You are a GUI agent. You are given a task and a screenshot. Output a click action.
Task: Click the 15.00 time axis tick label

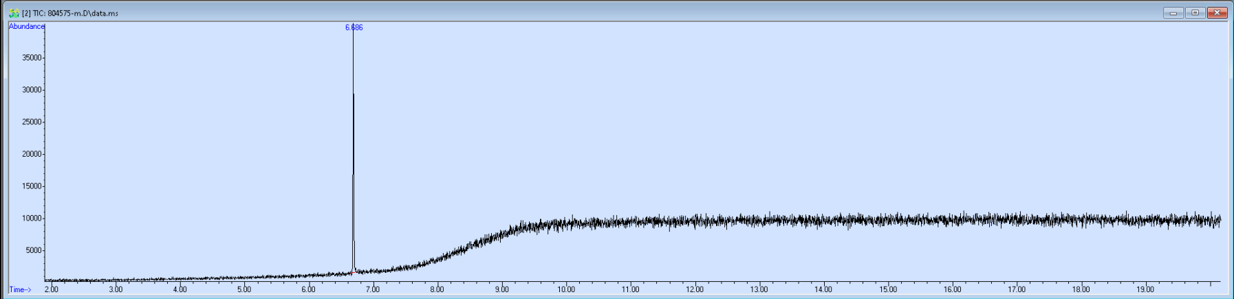pyautogui.click(x=888, y=289)
